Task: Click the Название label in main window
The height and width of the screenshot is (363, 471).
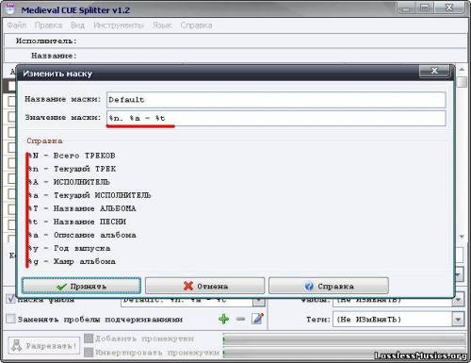Action: tap(54, 56)
